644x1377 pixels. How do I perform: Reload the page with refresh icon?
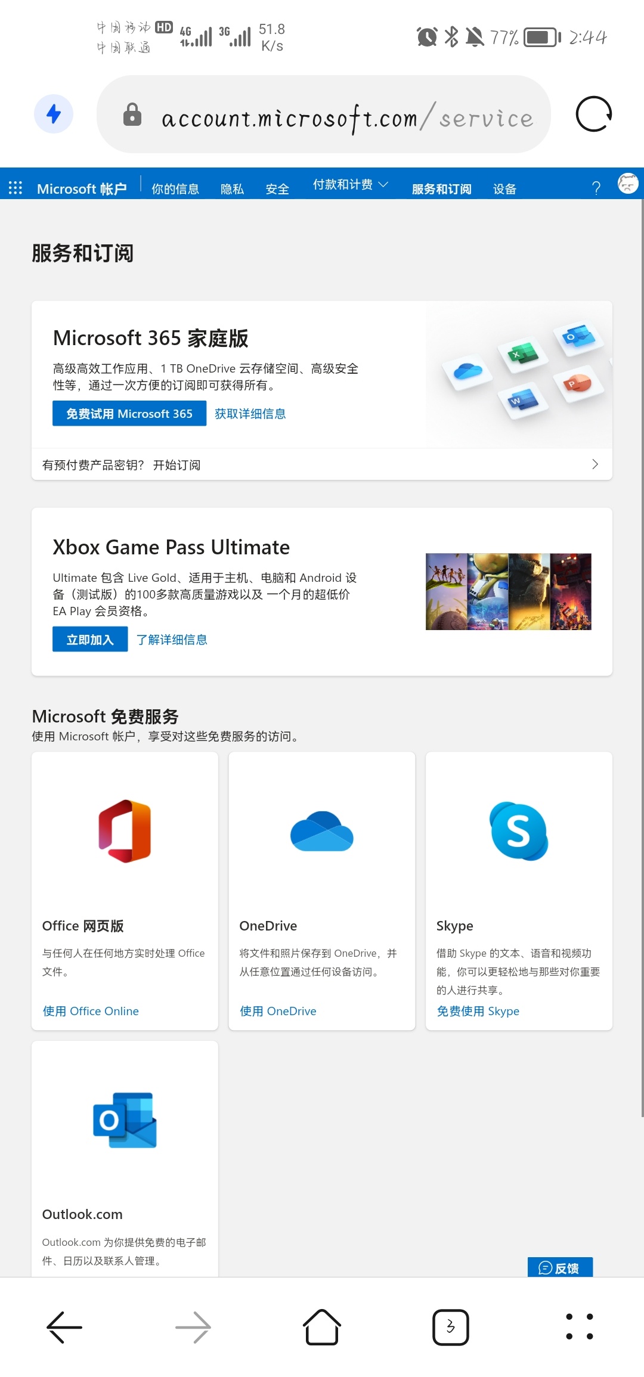tap(593, 114)
